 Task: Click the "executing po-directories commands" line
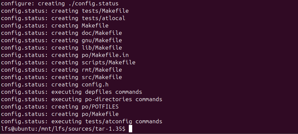coord(107,99)
